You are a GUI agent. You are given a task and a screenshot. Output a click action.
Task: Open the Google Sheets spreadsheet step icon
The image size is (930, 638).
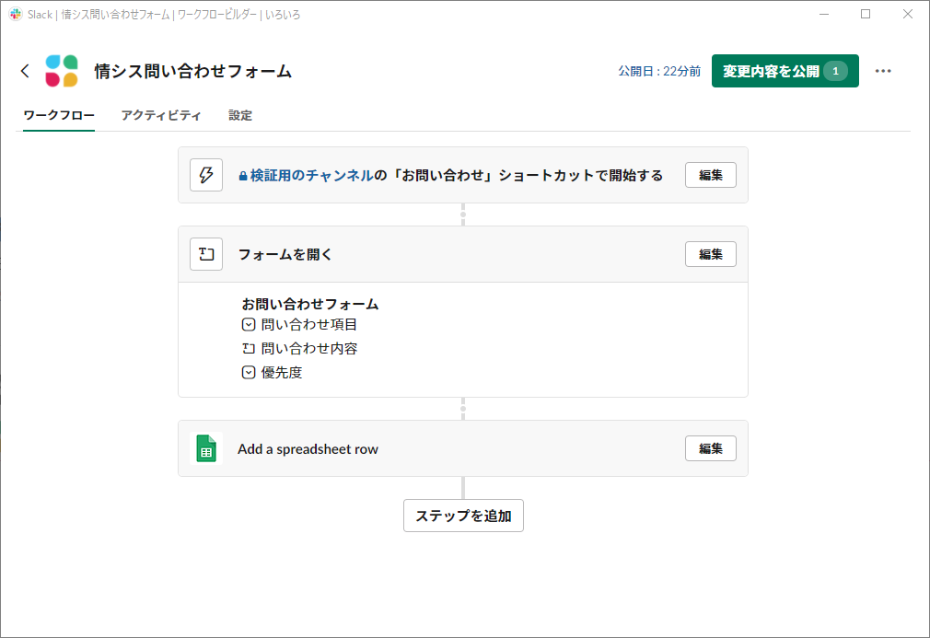coord(206,448)
